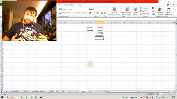Open Format as Table (Форматировать как таблицу)

[x=127, y=11]
